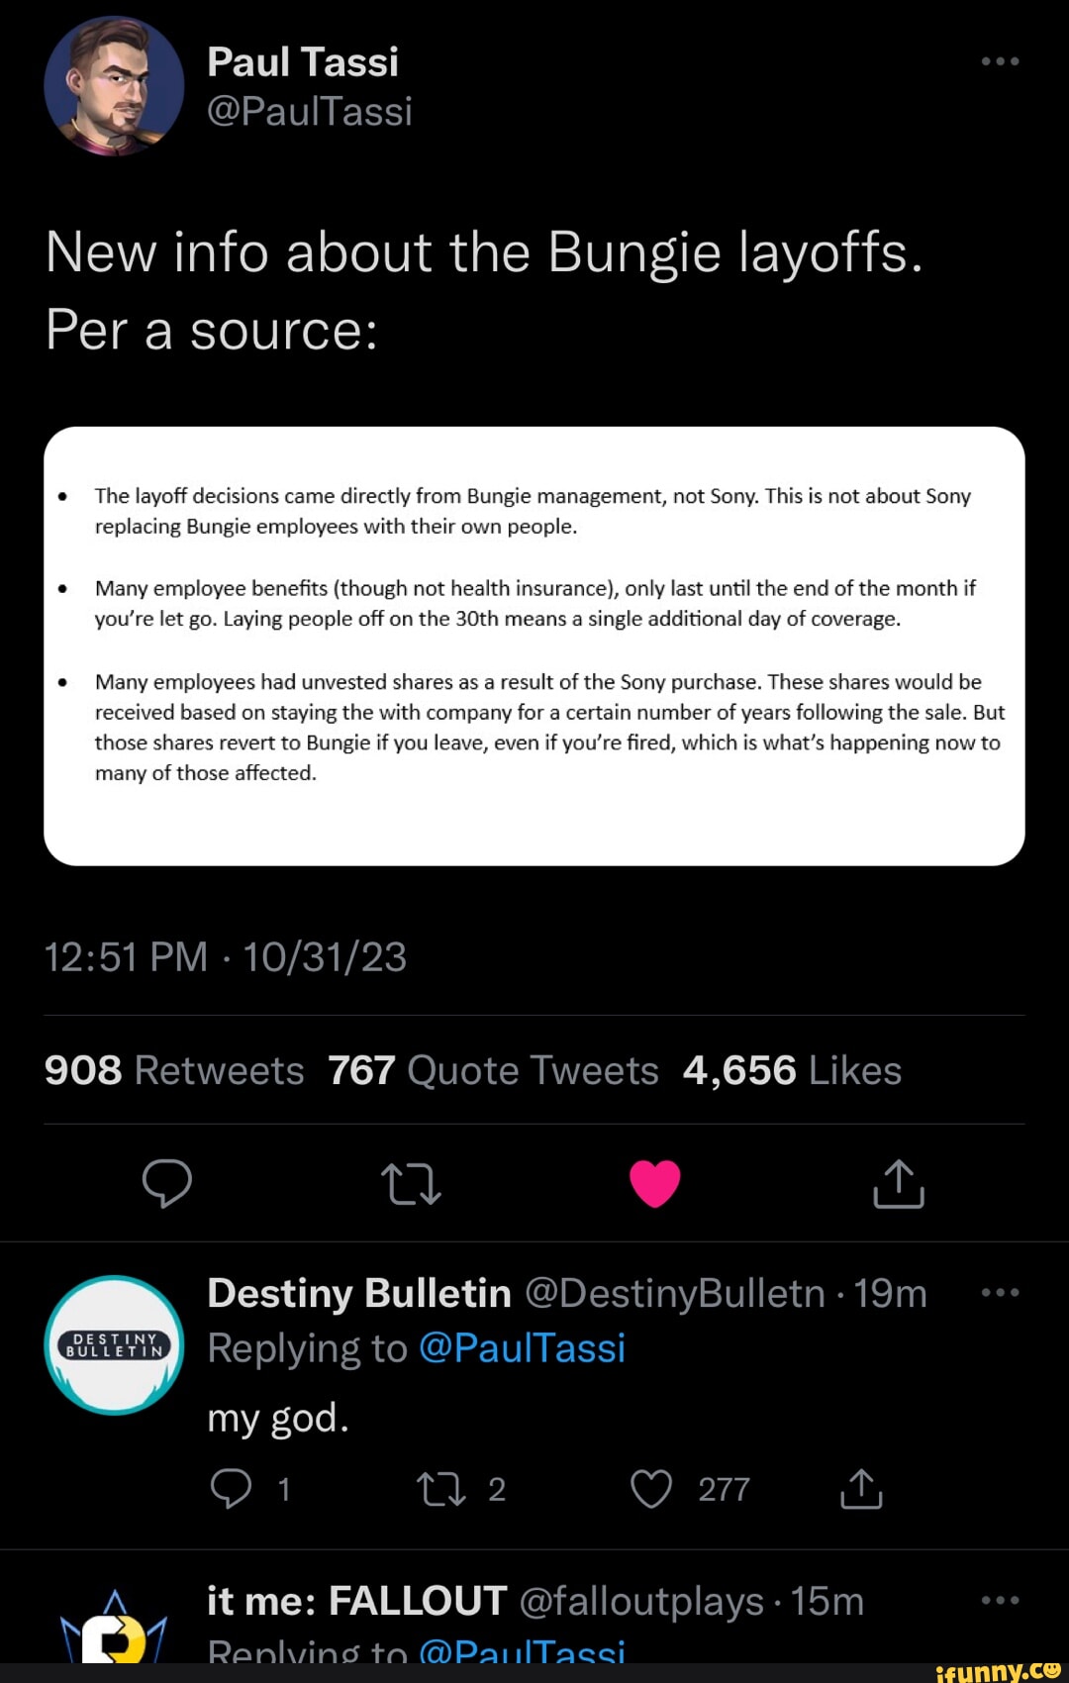Open the attached source text image
Image resolution: width=1069 pixels, height=1683 pixels.
[534, 645]
